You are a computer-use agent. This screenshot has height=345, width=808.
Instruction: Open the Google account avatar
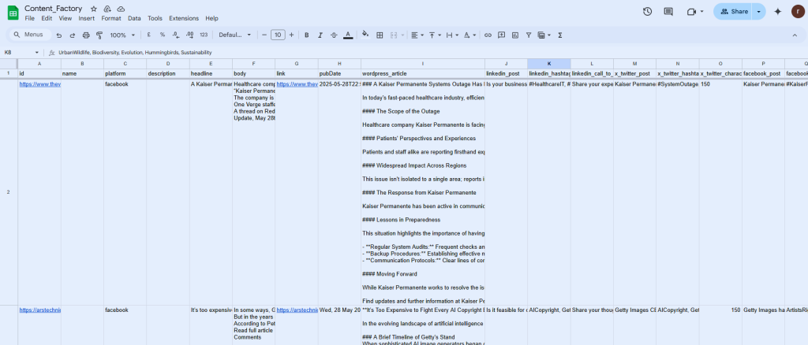pos(798,11)
